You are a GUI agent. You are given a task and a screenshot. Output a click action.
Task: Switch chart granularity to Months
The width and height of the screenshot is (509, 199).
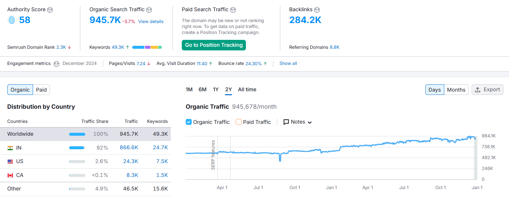(x=456, y=90)
